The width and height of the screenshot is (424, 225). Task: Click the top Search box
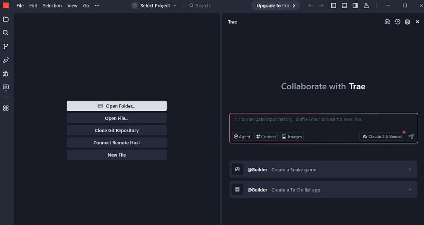click(x=200, y=5)
